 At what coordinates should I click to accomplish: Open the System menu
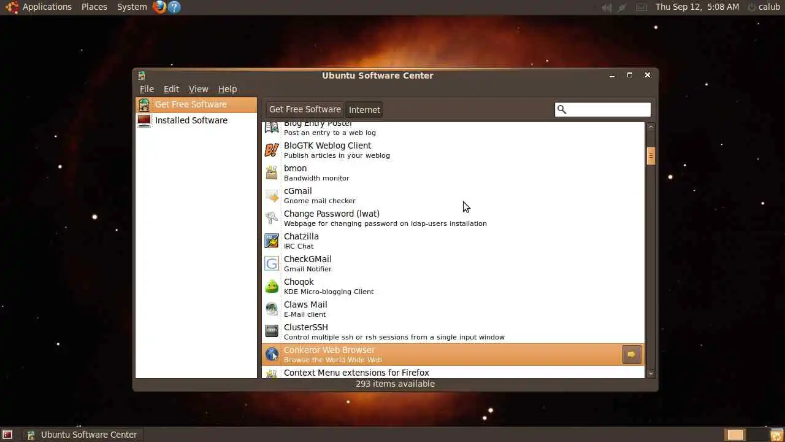[x=132, y=7]
